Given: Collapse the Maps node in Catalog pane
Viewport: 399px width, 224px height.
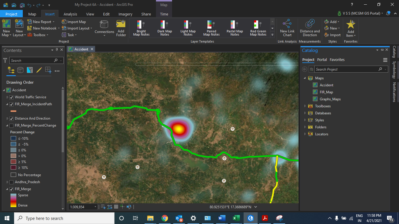Looking at the screenshot, I should click(x=305, y=78).
